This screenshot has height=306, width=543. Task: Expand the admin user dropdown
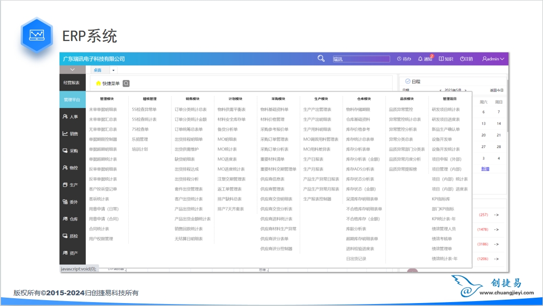pyautogui.click(x=493, y=59)
